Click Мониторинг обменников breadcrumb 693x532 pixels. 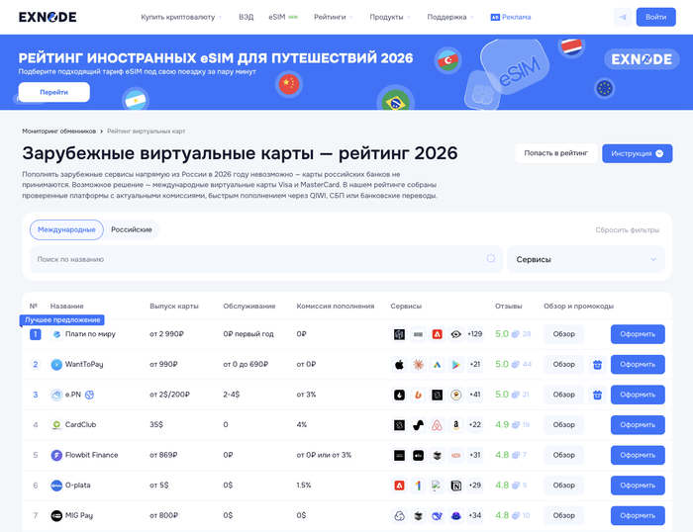click(58, 132)
